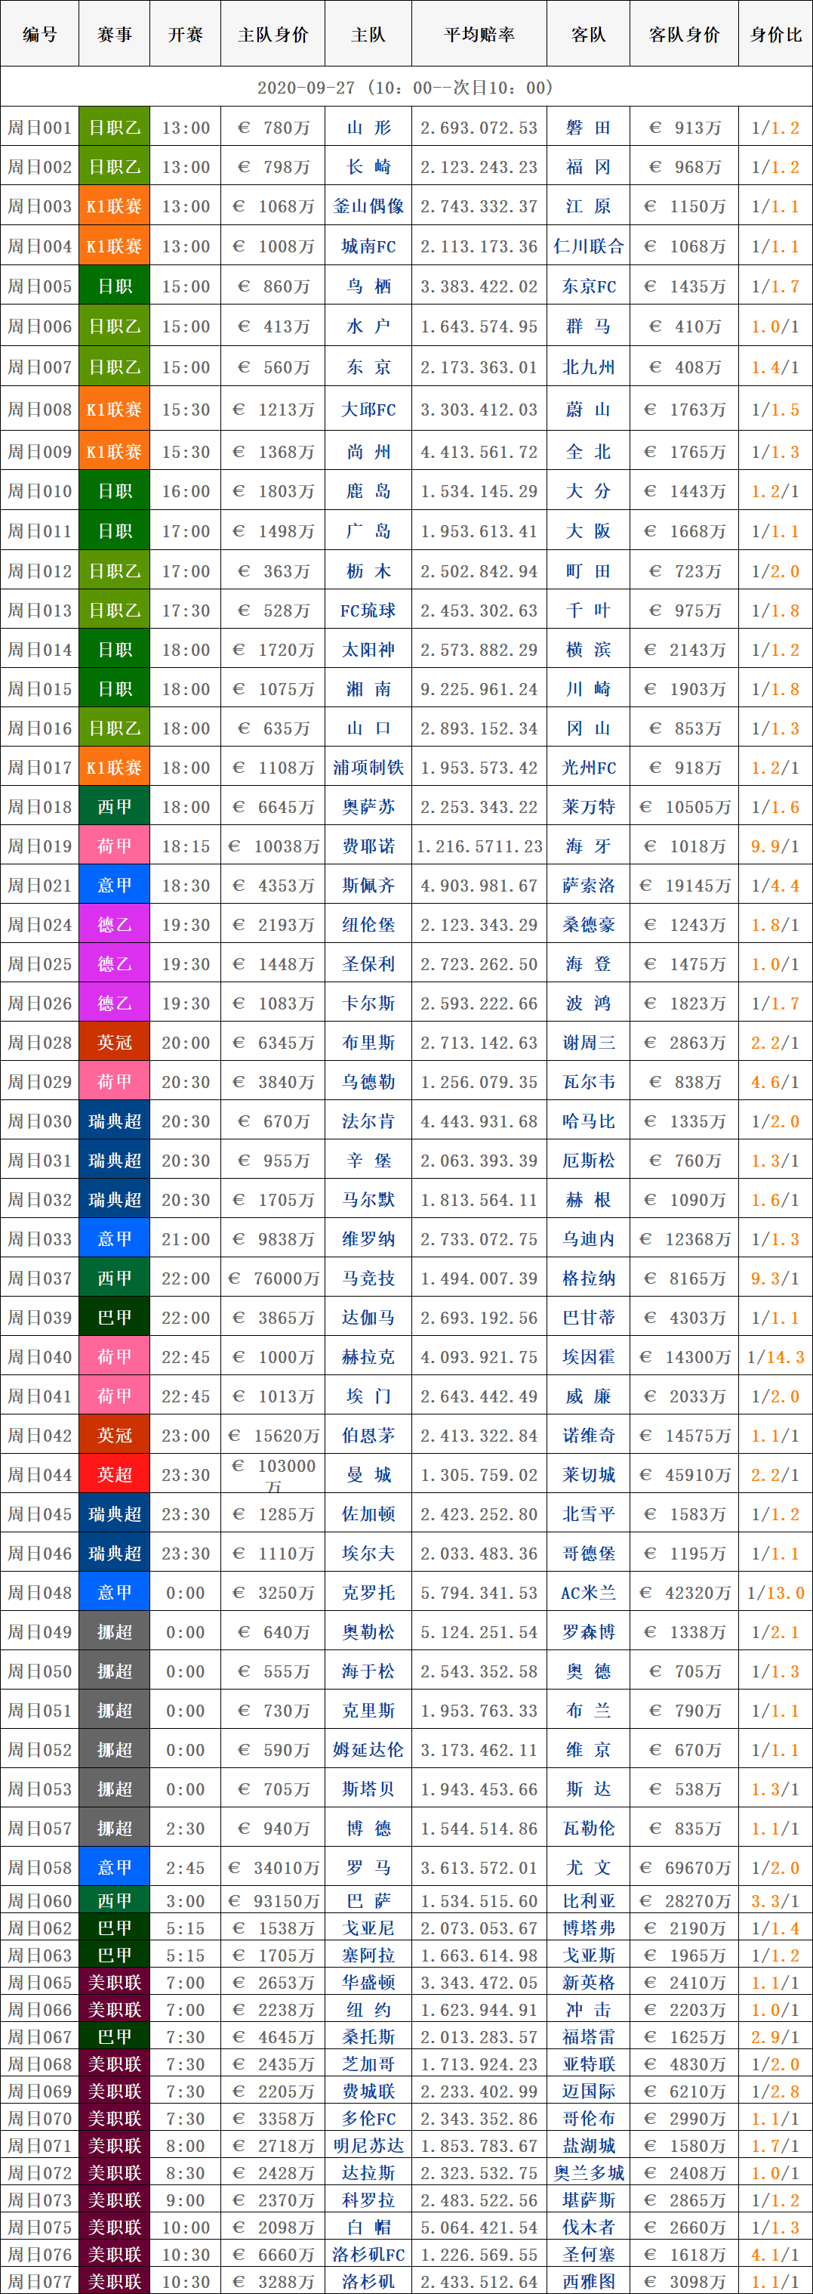
Task: Select away value € 69670万
Action: [684, 1867]
